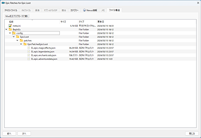Click the EL.epic.magiceffects.json file icon

(x=29, y=48)
